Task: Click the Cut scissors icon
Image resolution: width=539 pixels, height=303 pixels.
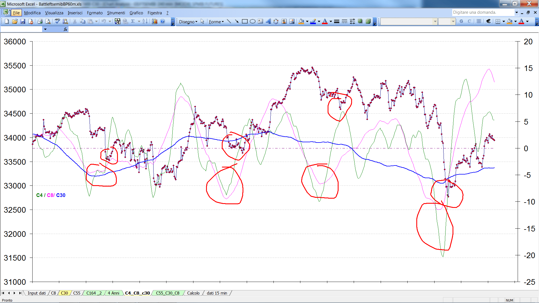Action: click(x=75, y=21)
